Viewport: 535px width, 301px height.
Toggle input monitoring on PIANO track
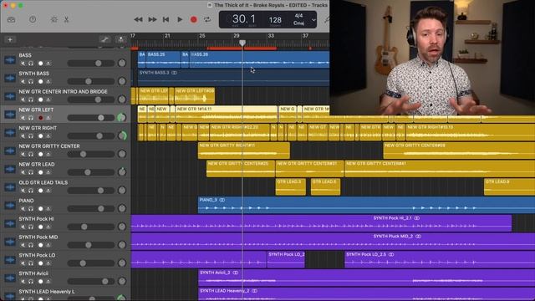click(x=48, y=209)
